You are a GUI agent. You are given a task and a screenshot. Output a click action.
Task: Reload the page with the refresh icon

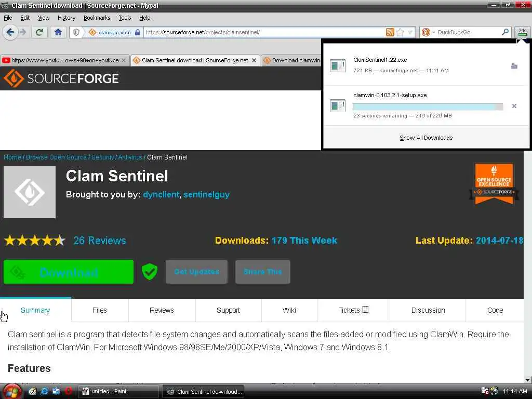point(39,32)
